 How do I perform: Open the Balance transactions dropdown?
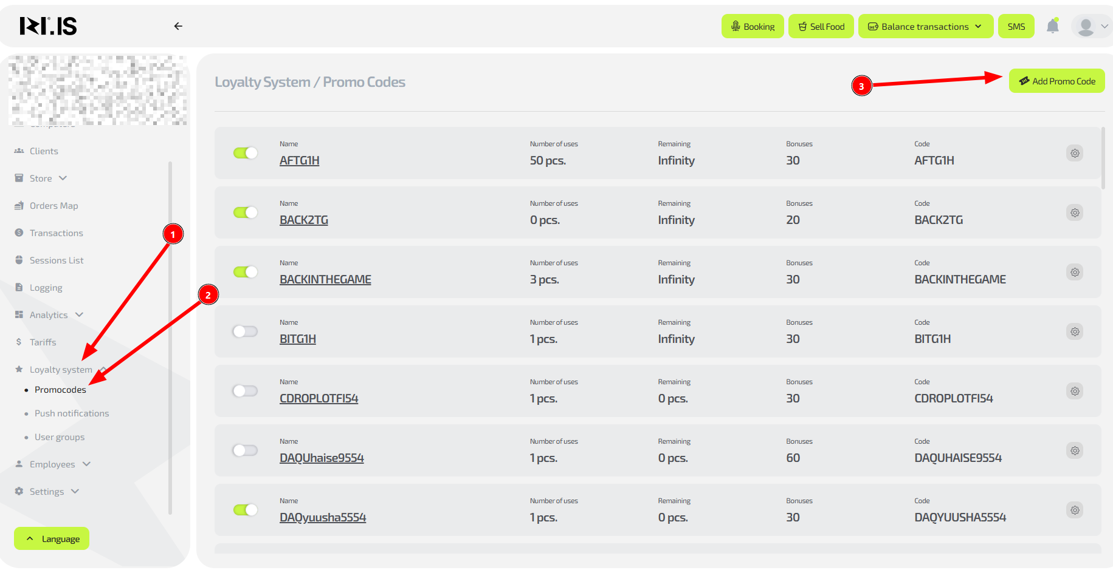click(925, 27)
